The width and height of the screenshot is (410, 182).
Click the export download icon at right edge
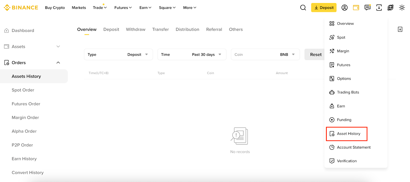(x=400, y=29)
